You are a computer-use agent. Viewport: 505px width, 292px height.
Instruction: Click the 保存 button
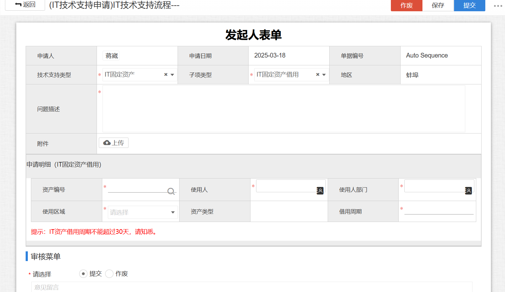(x=438, y=6)
